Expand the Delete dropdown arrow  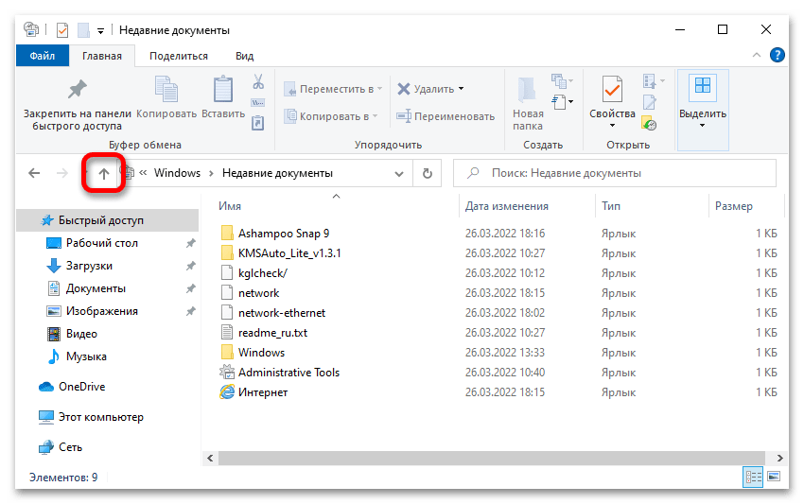tap(462, 89)
